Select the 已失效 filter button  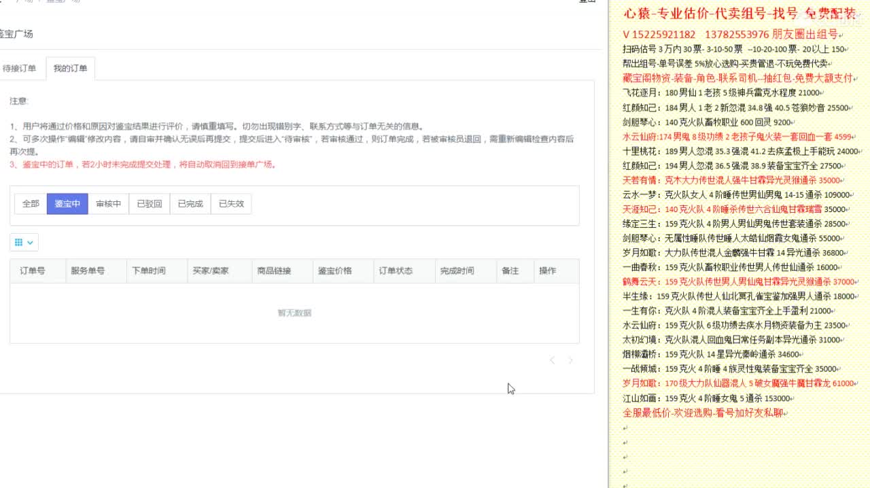(x=229, y=203)
